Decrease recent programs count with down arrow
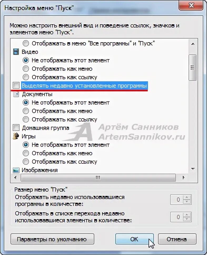 click(x=187, y=202)
